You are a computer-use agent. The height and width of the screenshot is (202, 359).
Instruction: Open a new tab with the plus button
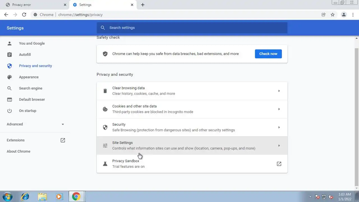143,5
